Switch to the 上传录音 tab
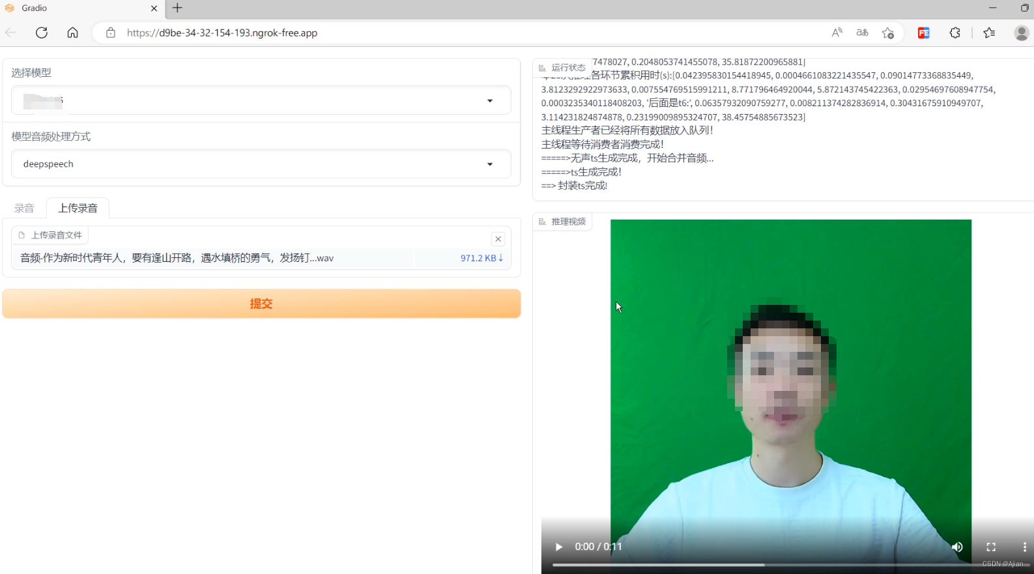 pos(78,208)
